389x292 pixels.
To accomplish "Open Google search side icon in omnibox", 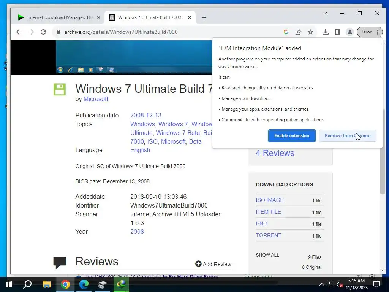I will 286,32.
